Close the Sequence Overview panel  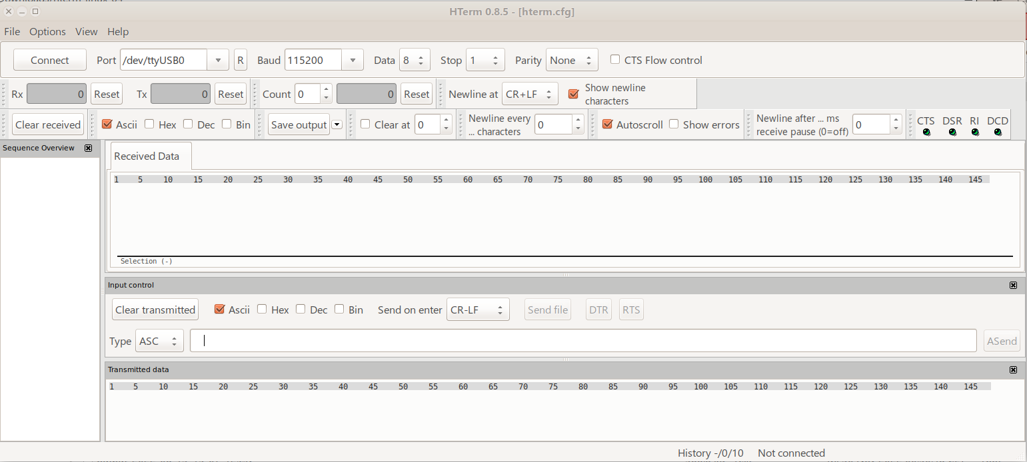[x=88, y=148]
